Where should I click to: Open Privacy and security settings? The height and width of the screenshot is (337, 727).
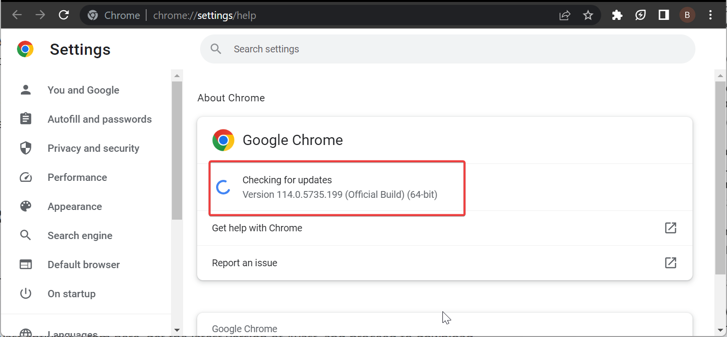(93, 148)
